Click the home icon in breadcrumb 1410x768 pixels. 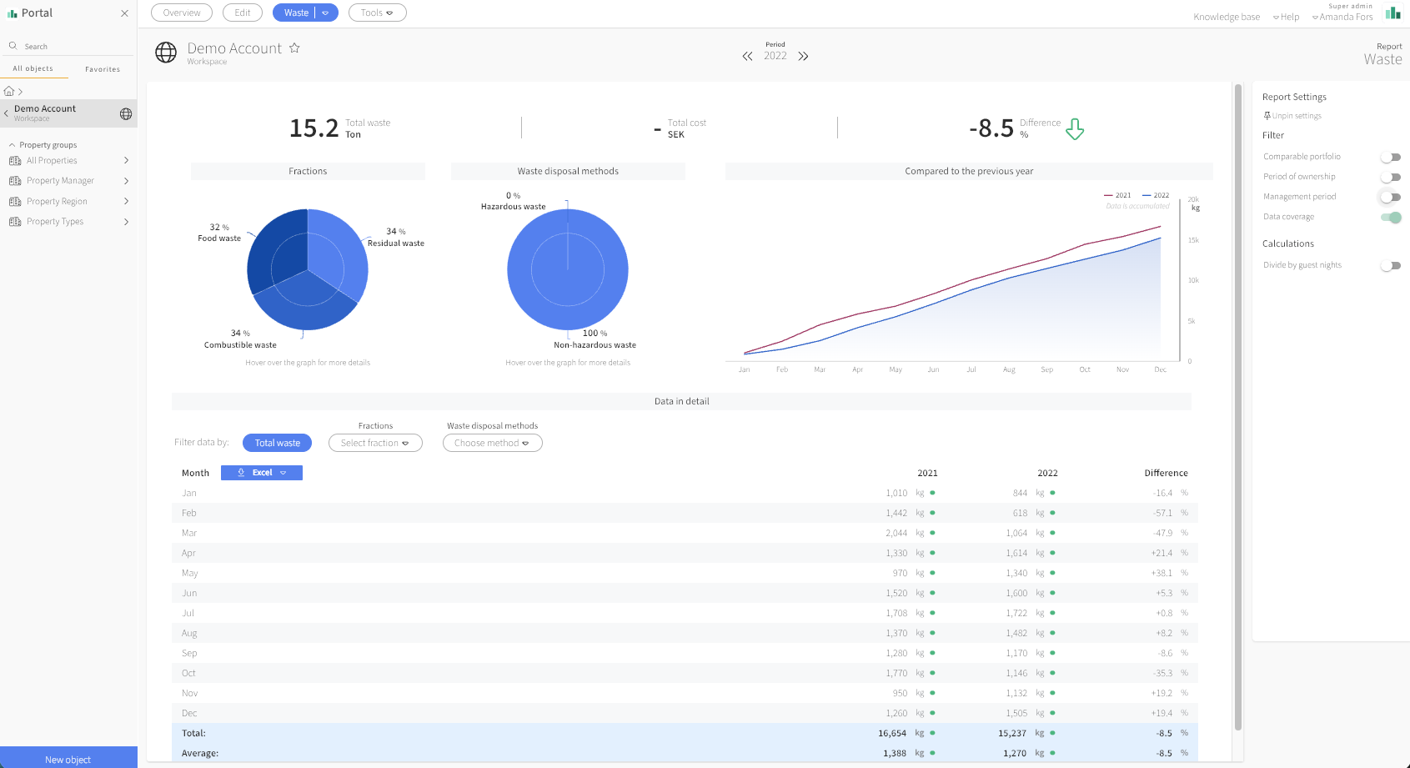click(9, 91)
